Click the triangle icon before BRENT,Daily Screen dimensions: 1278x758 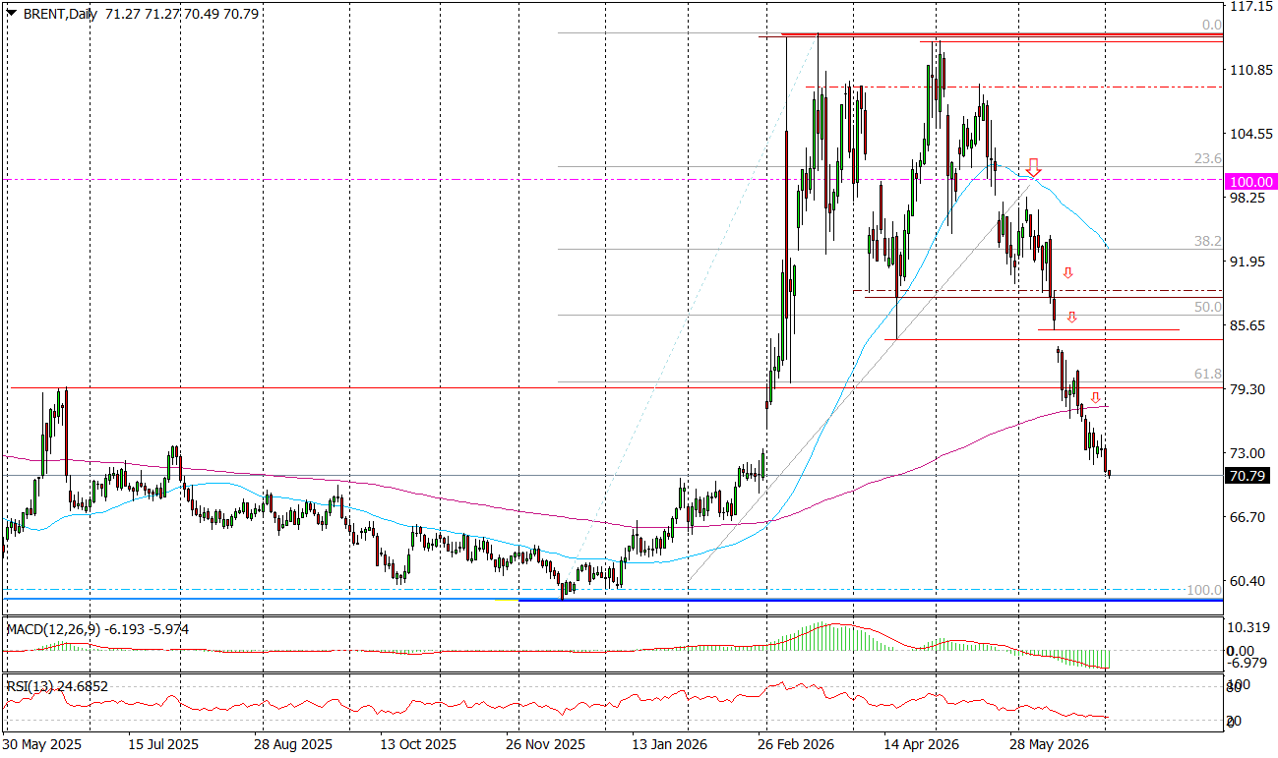11,15
